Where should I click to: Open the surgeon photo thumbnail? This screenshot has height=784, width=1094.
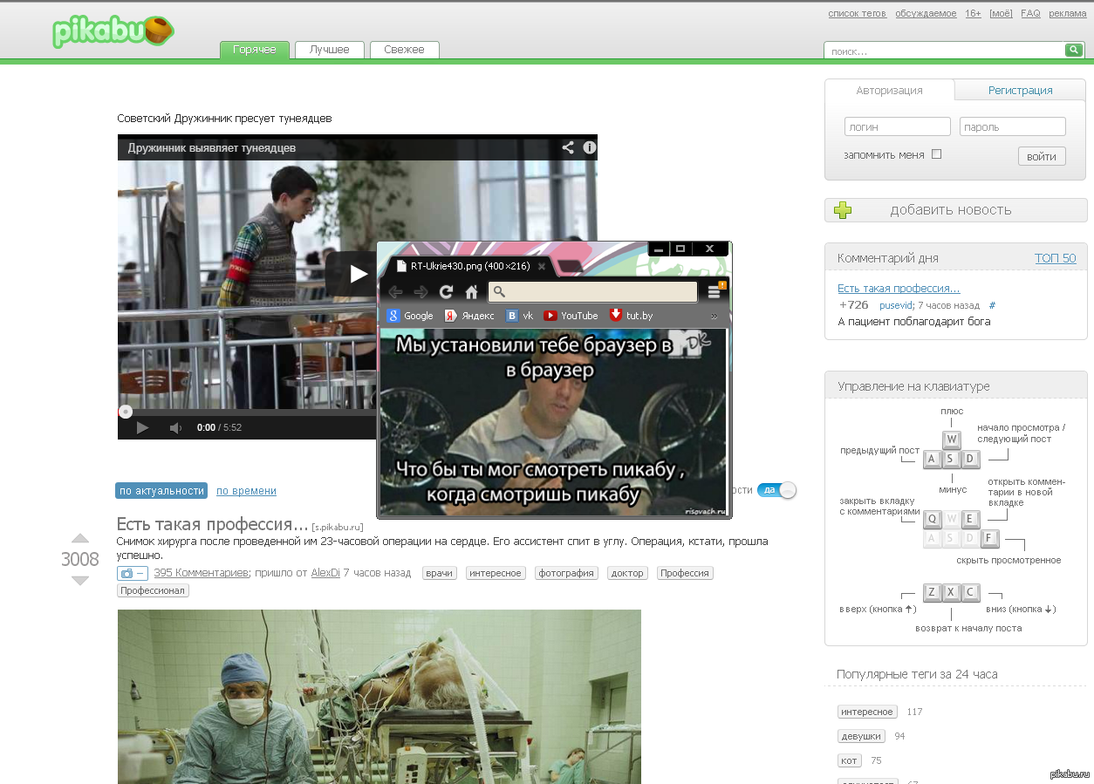(379, 697)
